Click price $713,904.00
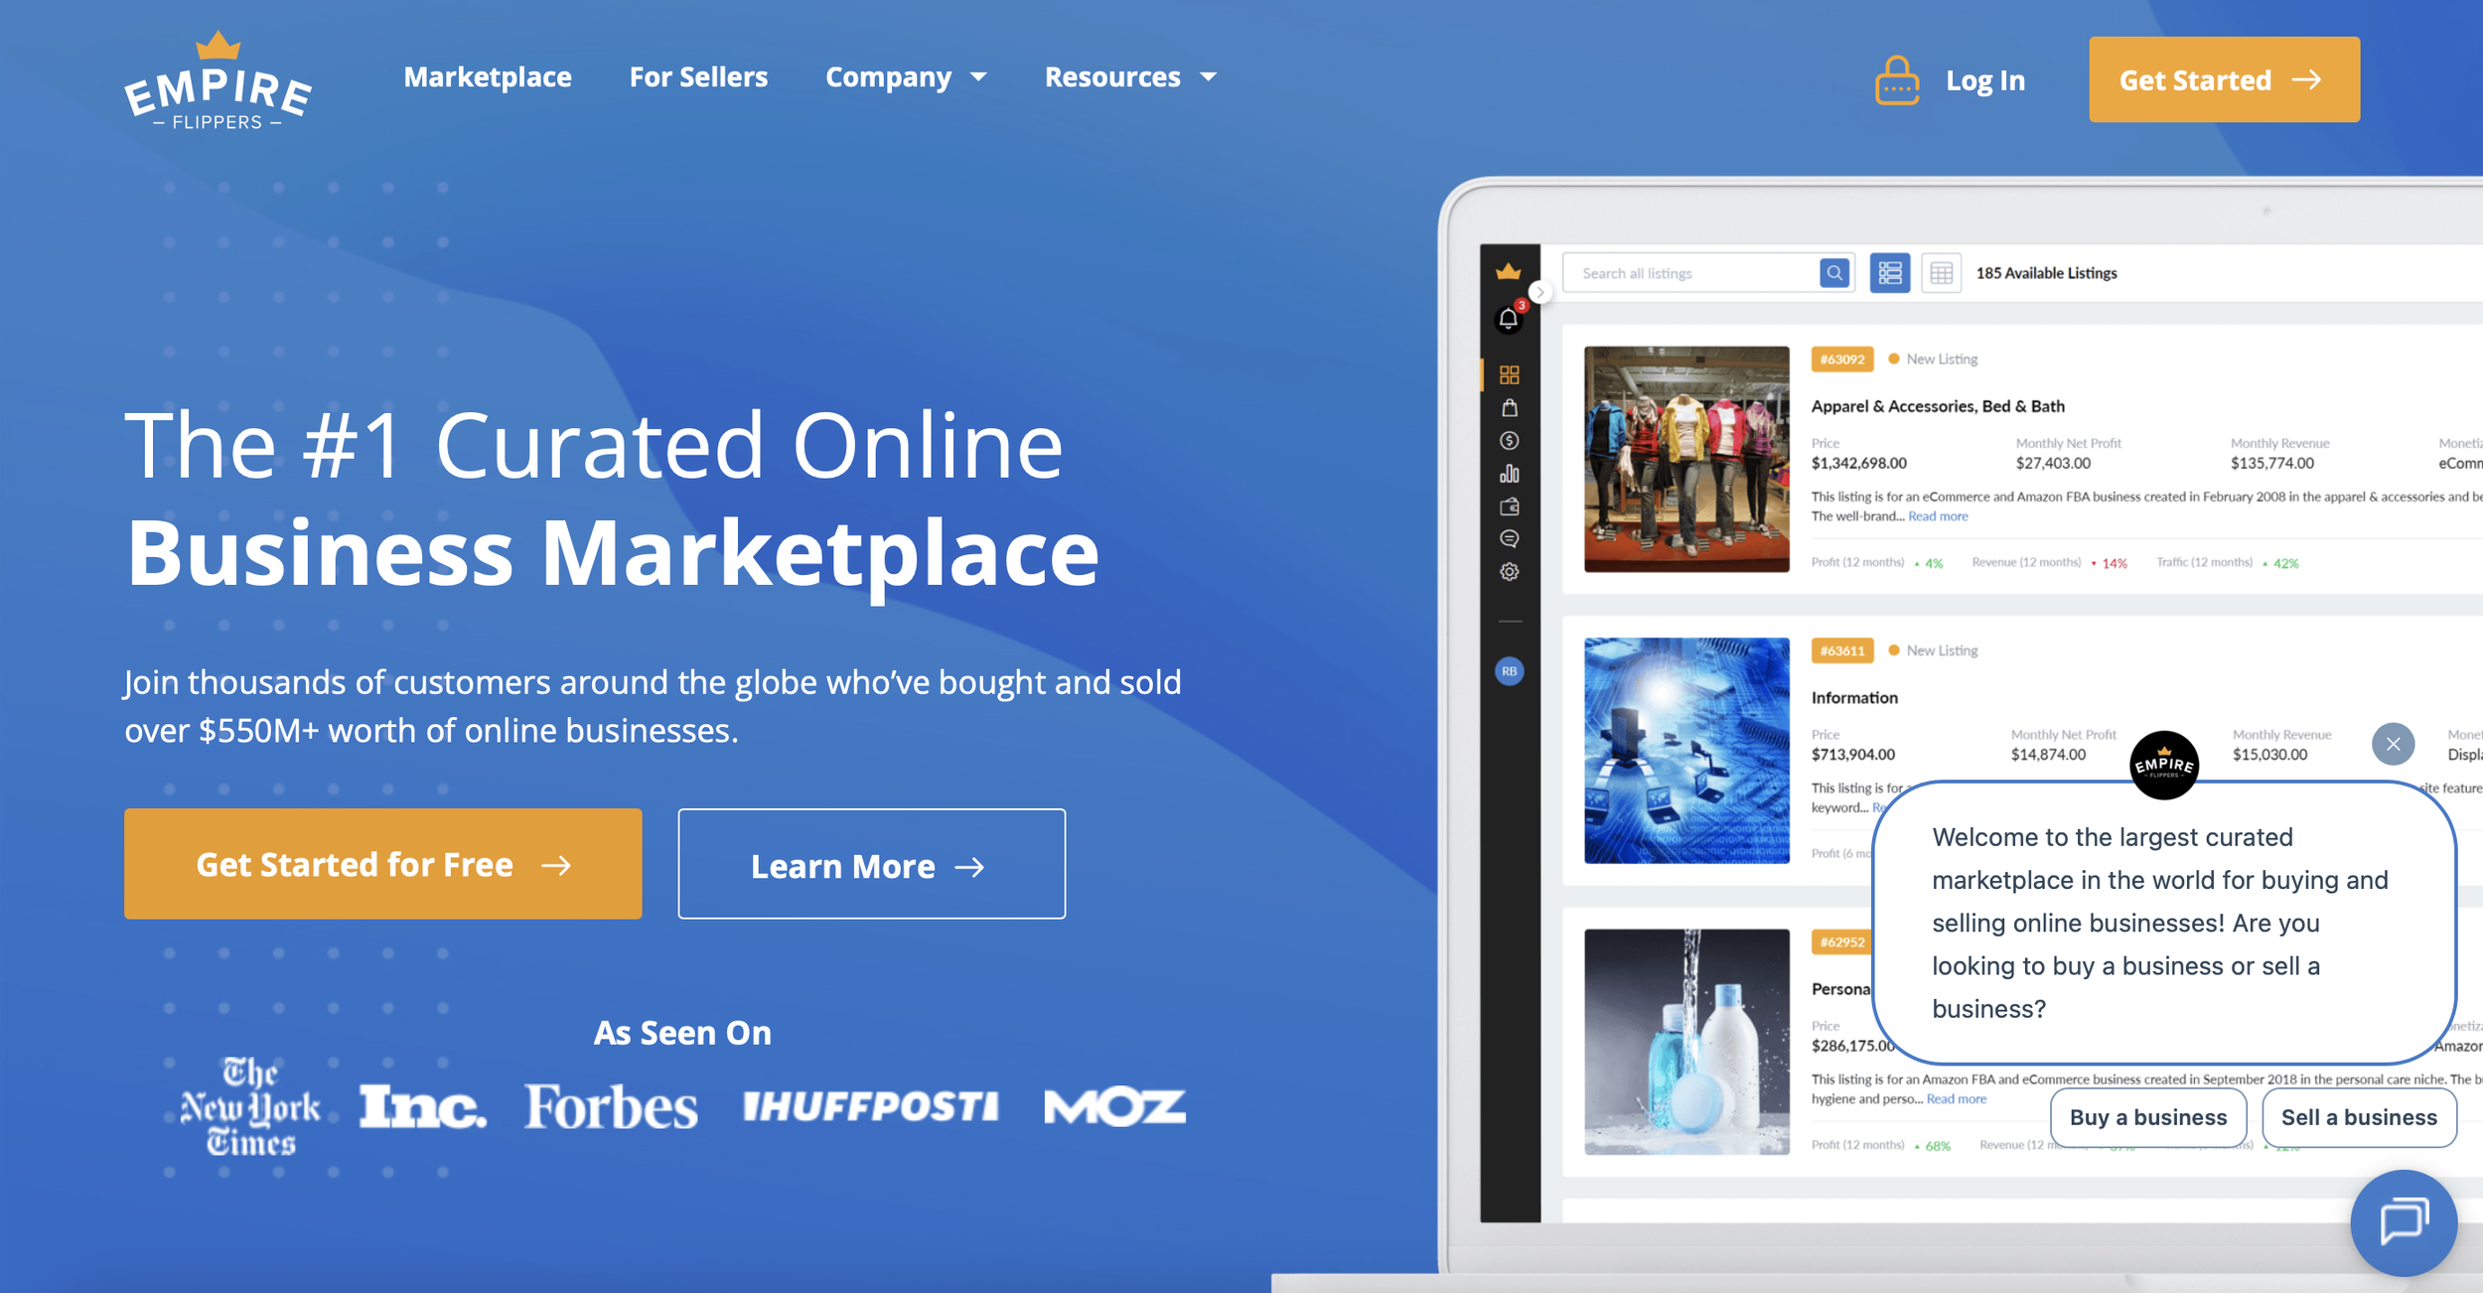Viewport: 2483px width, 1293px height. pyautogui.click(x=1852, y=755)
